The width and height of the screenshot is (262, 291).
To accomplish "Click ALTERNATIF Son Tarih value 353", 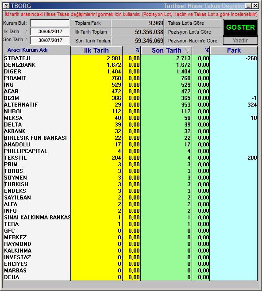I will click(x=186, y=105).
